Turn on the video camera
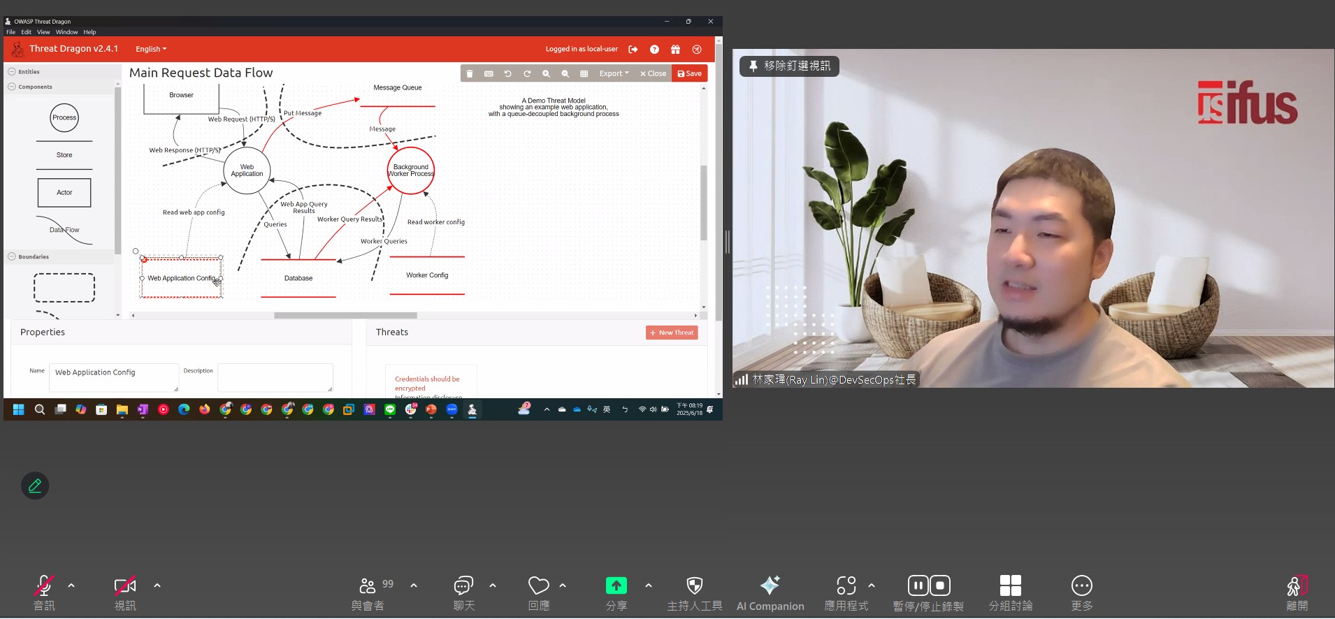This screenshot has width=1335, height=619. 125,592
